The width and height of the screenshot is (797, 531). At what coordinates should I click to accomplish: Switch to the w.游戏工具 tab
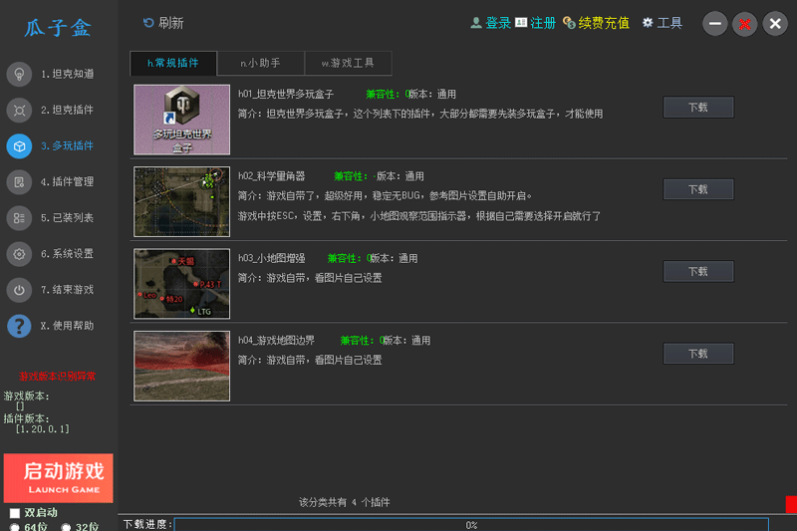pyautogui.click(x=348, y=63)
